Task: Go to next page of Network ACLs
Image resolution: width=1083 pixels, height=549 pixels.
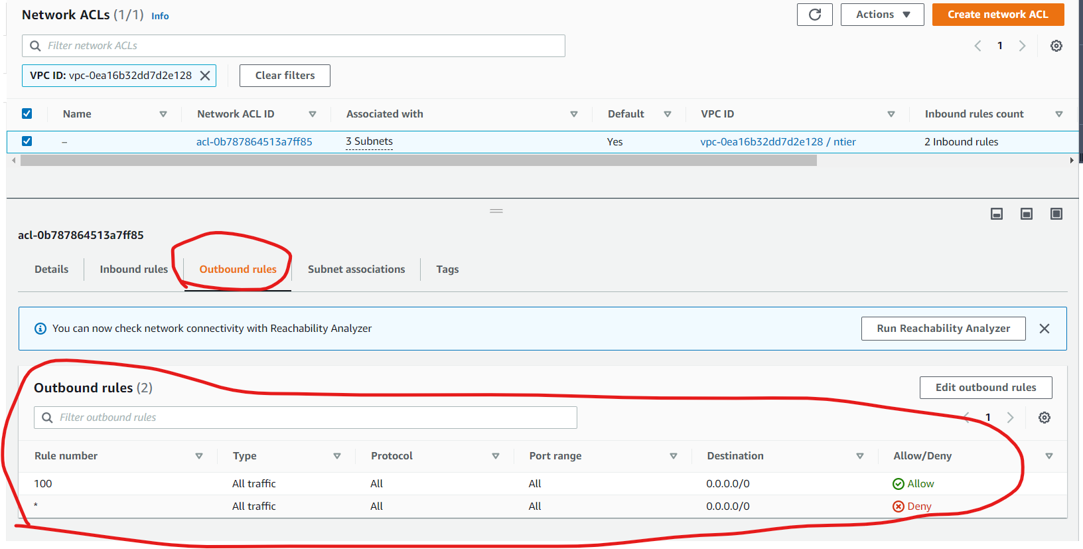Action: [x=1022, y=46]
